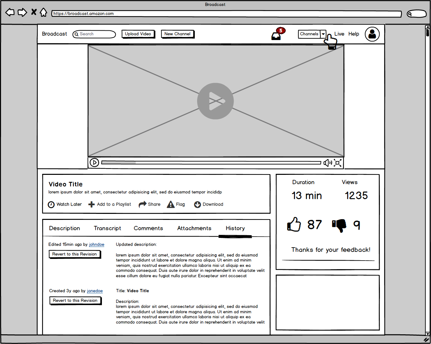This screenshot has width=431, height=344.
Task: Open the janedoe user link
Action: point(95,291)
